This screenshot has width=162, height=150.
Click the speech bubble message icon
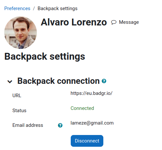(114, 22)
